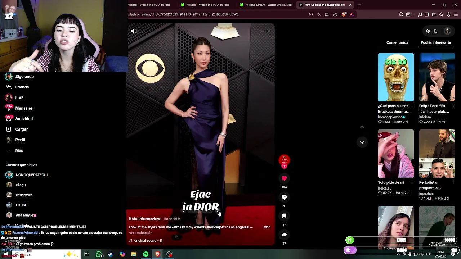Viewport: 461px width, 259px height.
Task: Click the share page icon in the address bar
Action: tap(335, 14)
